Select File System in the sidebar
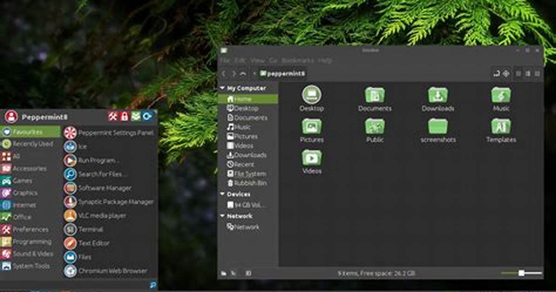The image size is (556, 292). tap(248, 174)
